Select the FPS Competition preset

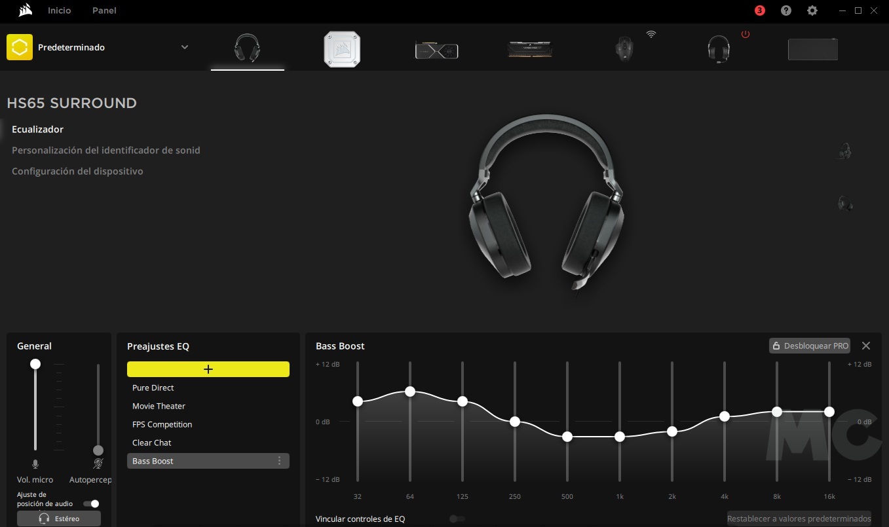pos(162,424)
